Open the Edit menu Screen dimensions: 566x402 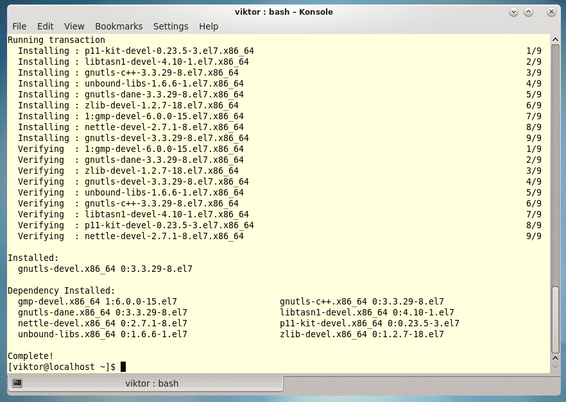point(45,26)
